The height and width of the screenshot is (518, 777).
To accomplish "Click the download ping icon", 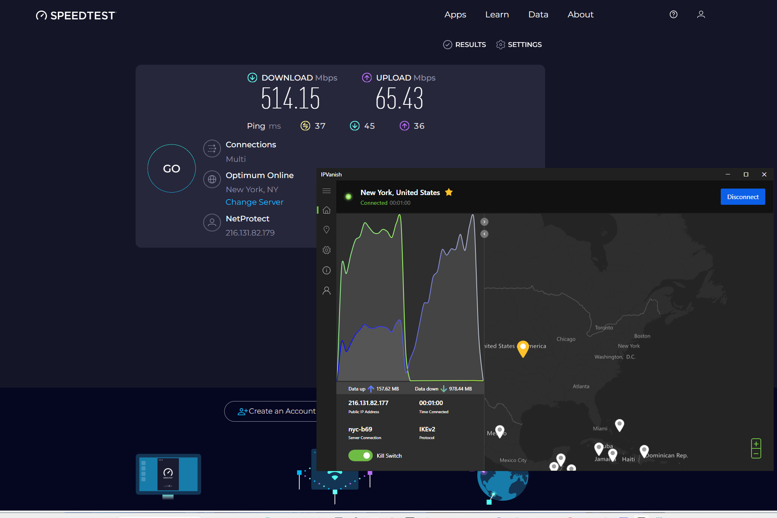I will coord(355,126).
